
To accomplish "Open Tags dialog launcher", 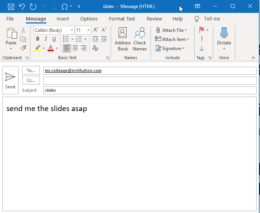I will click(210, 58).
